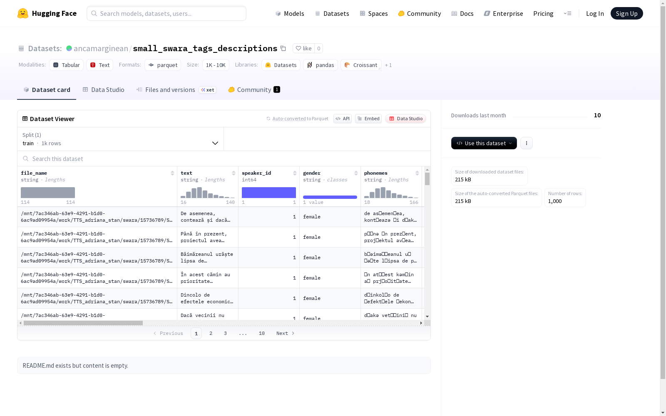The image size is (666, 416).
Task: Click the cell 'În acest cămin au prioritate…'
Action: (x=208, y=278)
